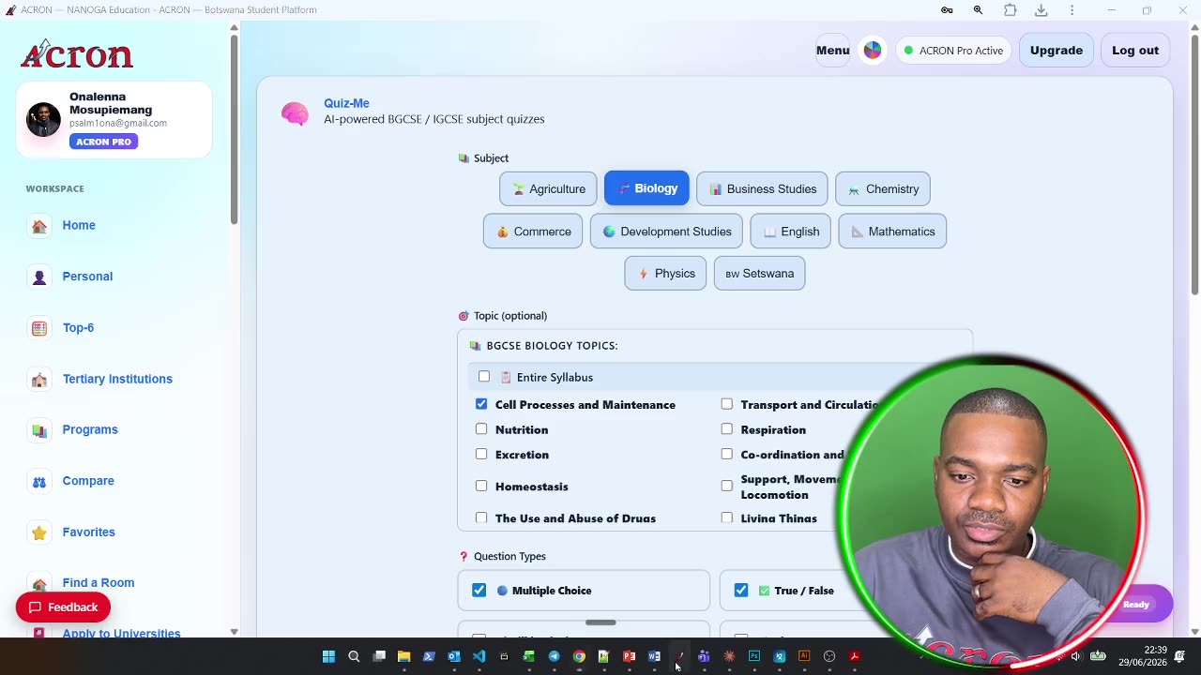Open Adobe Illustrator from the taskbar
Viewport: 1201px width, 675px height.
(x=804, y=656)
